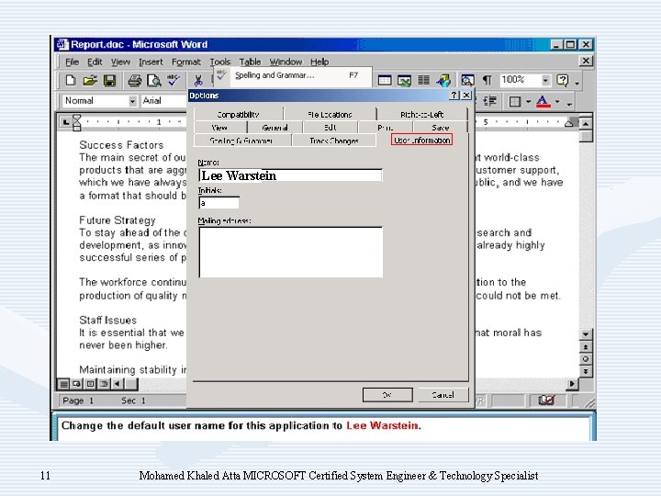Open the File menu
This screenshot has width=661, height=496.
tap(73, 62)
